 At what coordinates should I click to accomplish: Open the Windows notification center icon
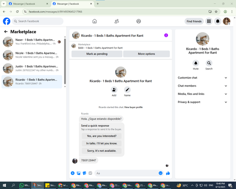(x=230, y=185)
